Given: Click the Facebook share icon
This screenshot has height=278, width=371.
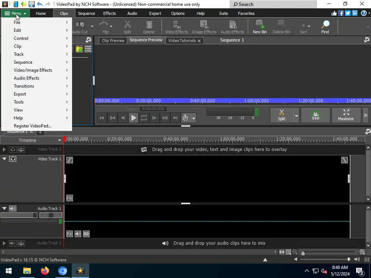Looking at the screenshot, I should click(341, 13).
